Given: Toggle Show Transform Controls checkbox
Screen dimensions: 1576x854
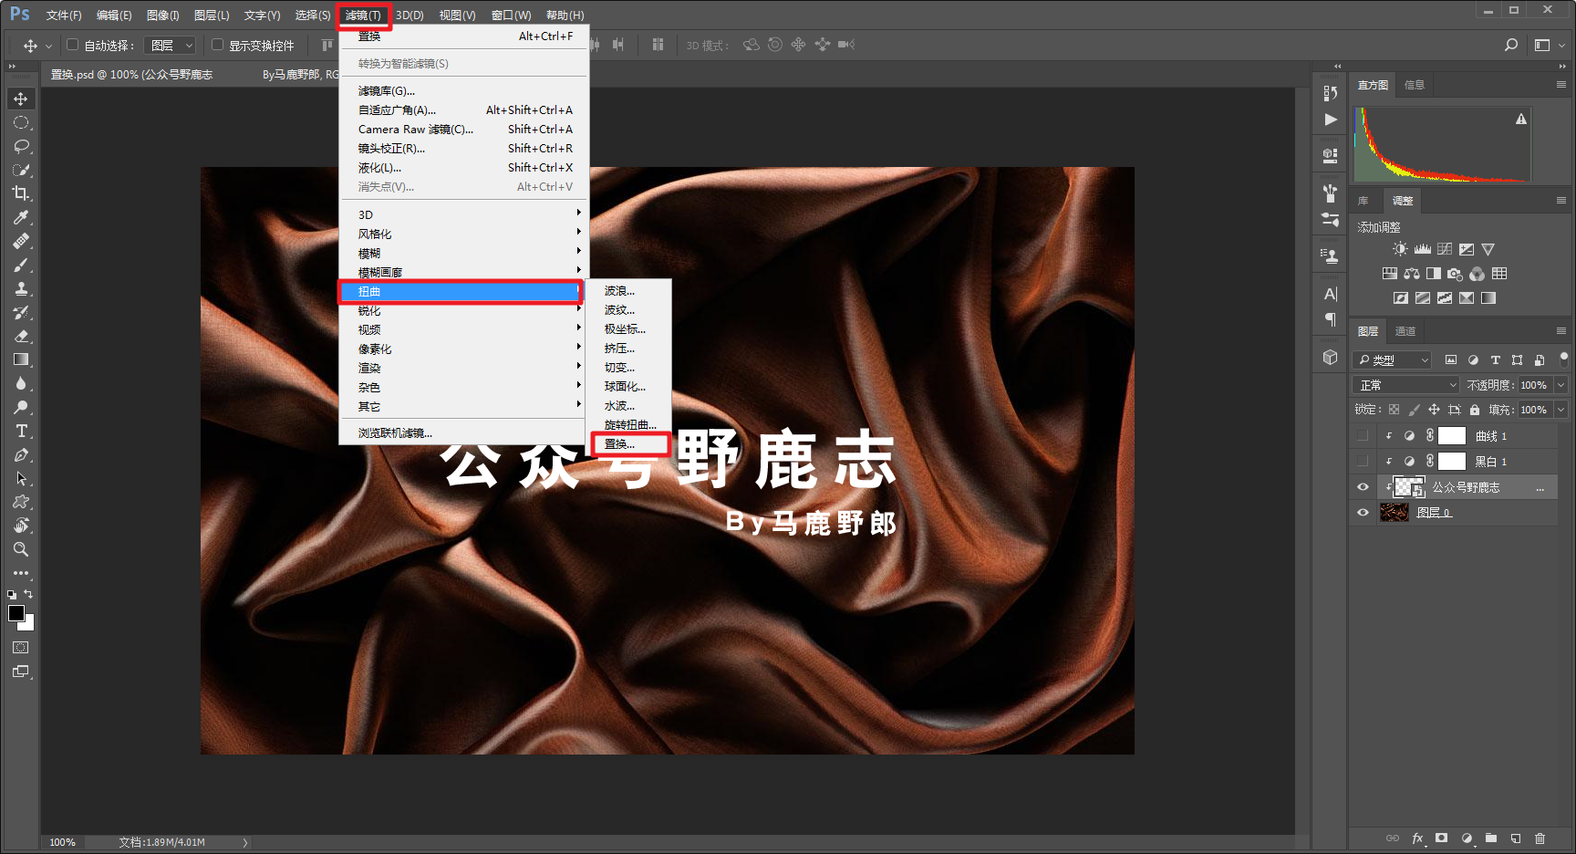Looking at the screenshot, I should (x=217, y=44).
